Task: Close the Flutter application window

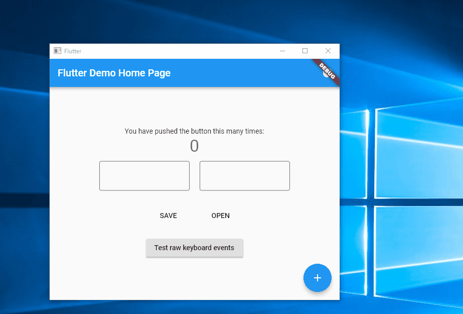Action: 328,51
